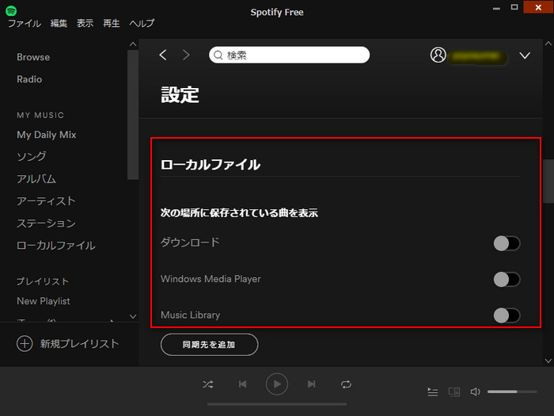Open Radio in the sidebar

(29, 79)
